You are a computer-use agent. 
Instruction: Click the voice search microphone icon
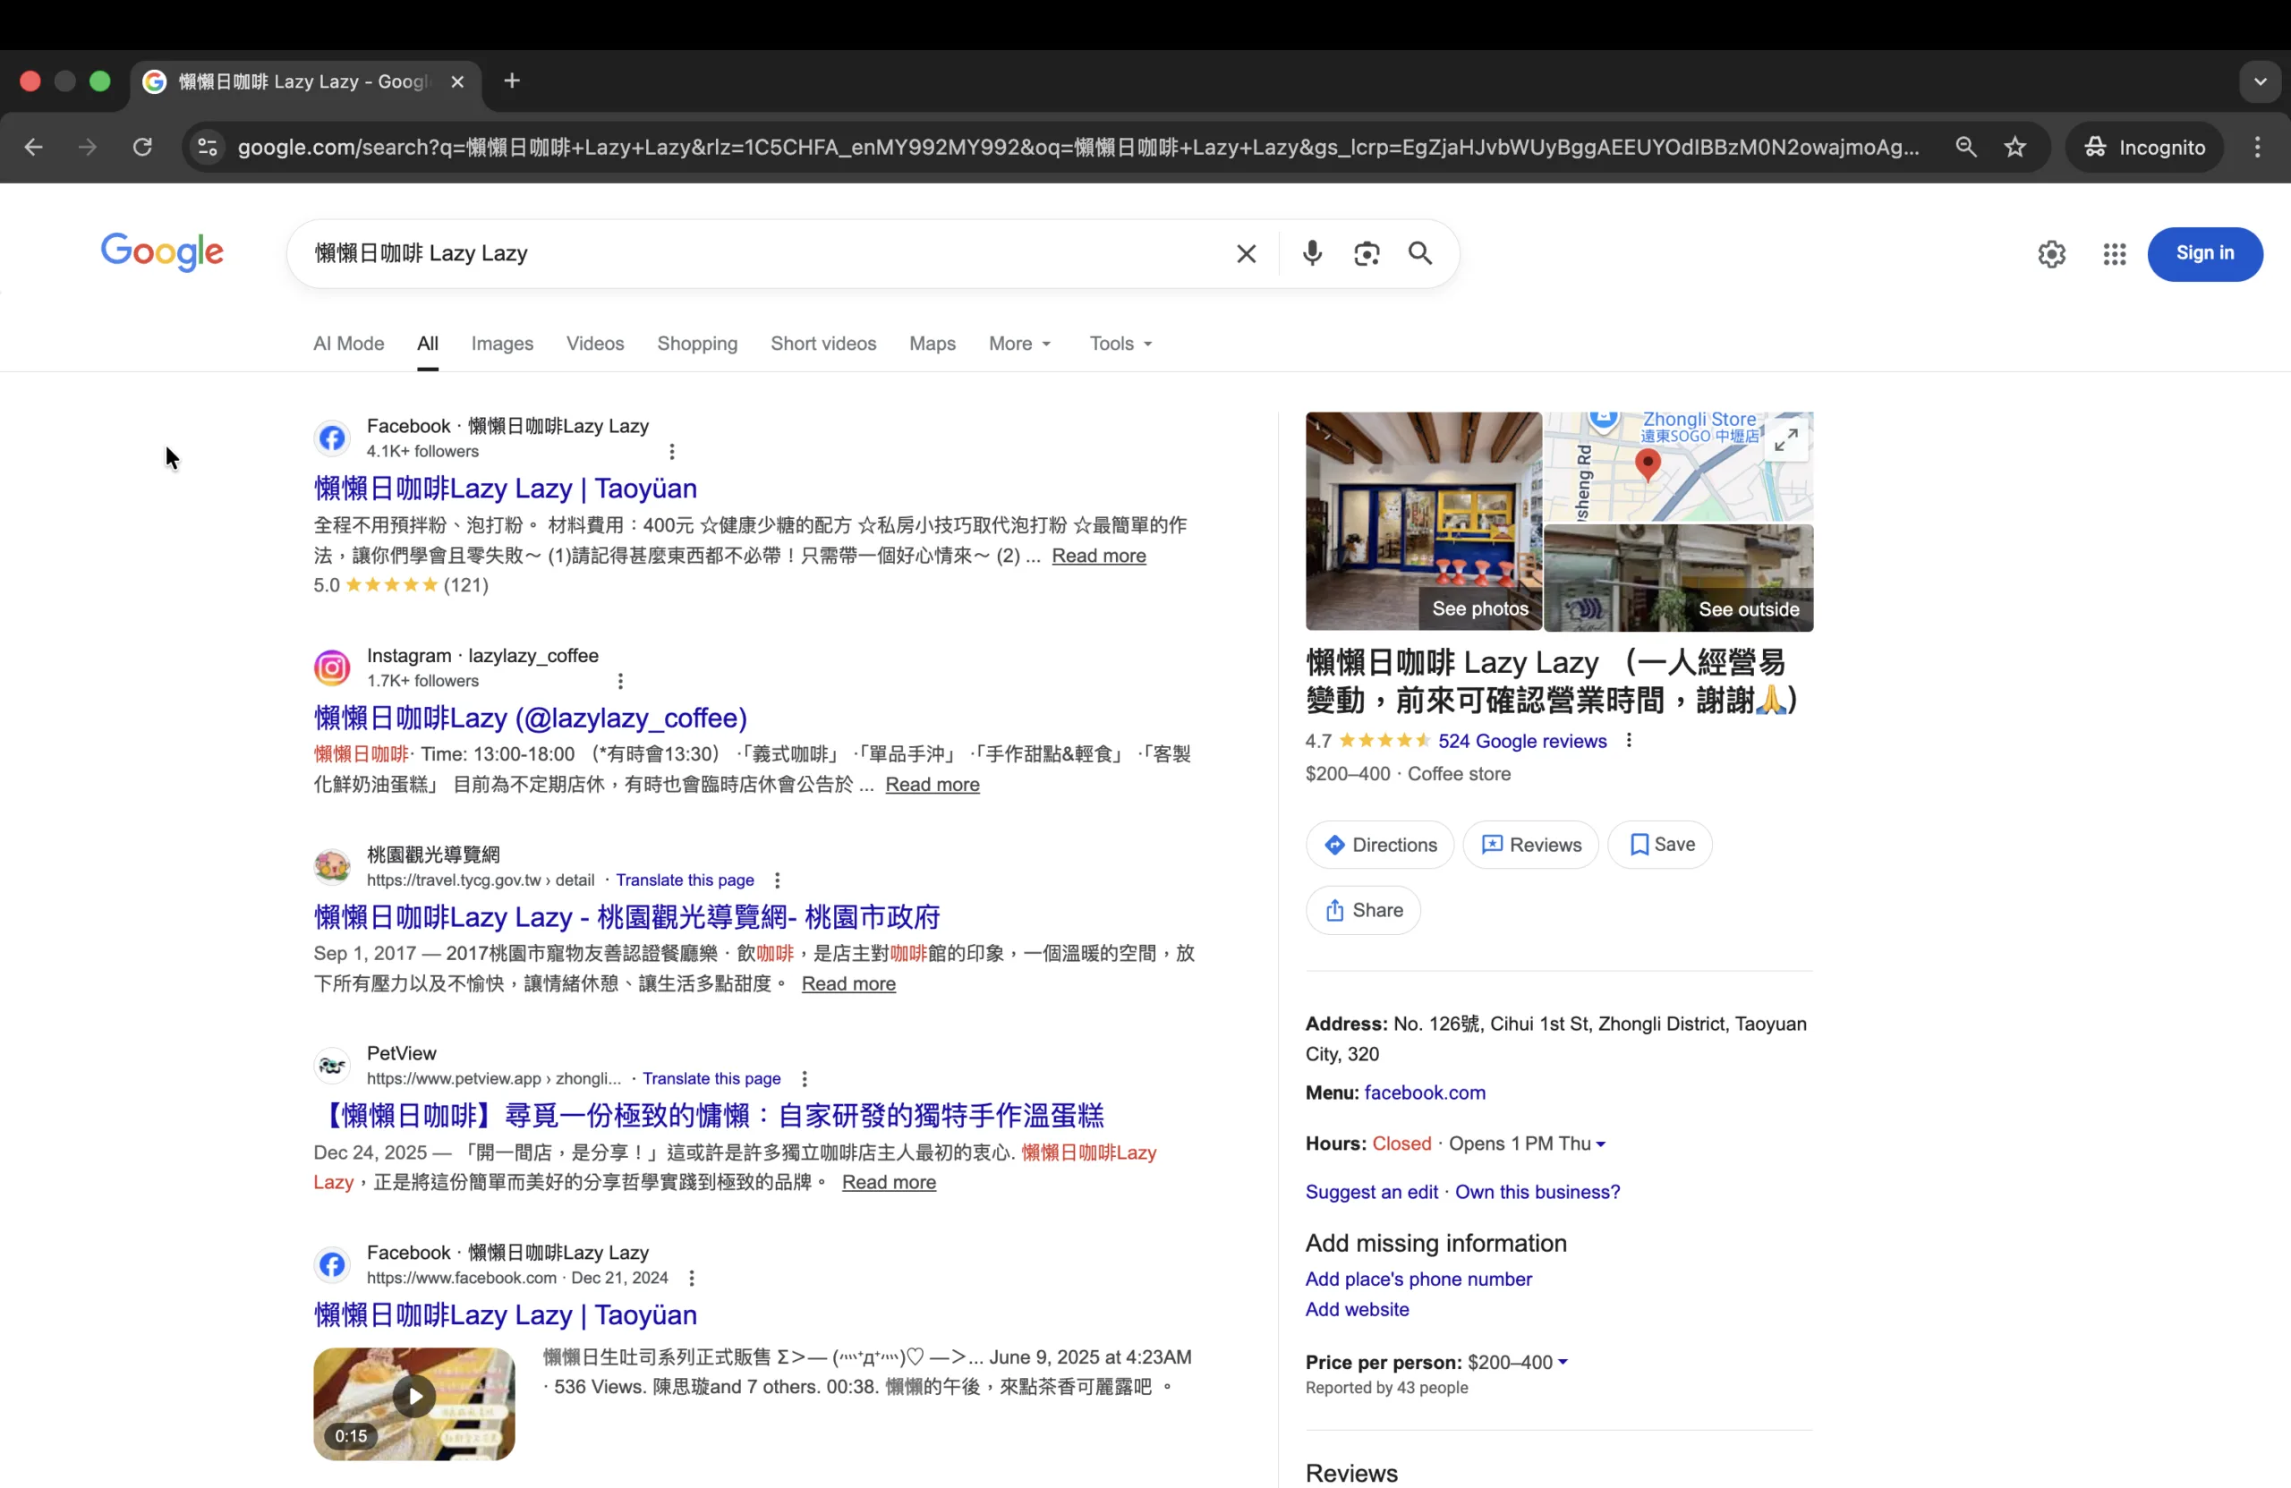(x=1311, y=253)
